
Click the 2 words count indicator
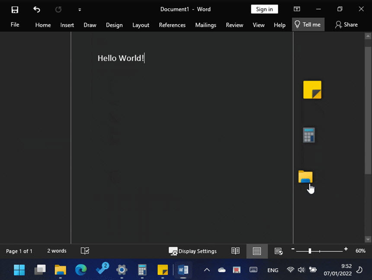pyautogui.click(x=57, y=251)
